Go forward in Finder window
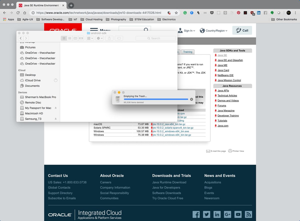Viewport: 300px width, 221px height. (26, 38)
